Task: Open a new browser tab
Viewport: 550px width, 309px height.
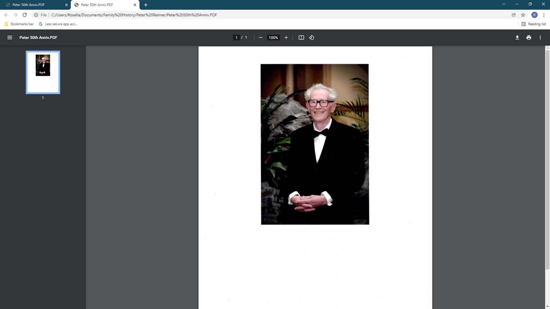Action: (x=146, y=5)
